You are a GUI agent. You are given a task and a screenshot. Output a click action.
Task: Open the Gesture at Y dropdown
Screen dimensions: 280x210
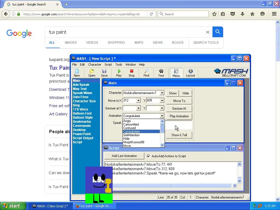pyautogui.click(x=162, y=108)
